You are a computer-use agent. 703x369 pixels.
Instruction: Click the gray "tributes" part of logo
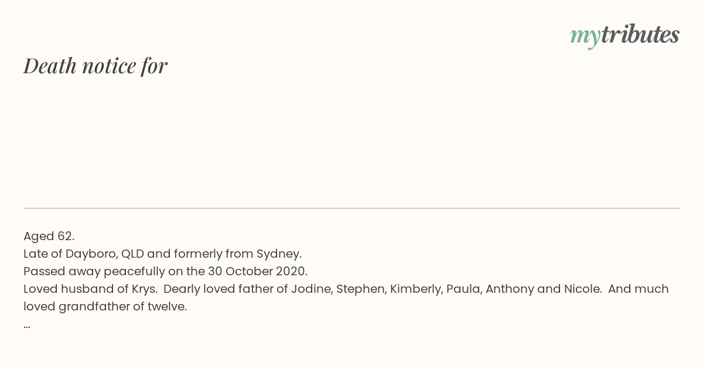point(640,35)
